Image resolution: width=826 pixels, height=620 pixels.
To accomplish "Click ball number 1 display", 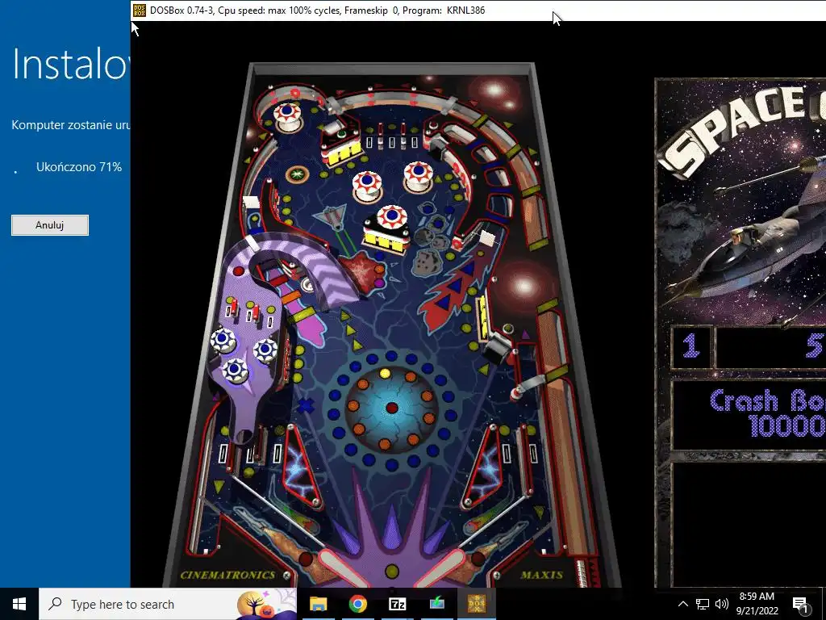I will pos(691,347).
